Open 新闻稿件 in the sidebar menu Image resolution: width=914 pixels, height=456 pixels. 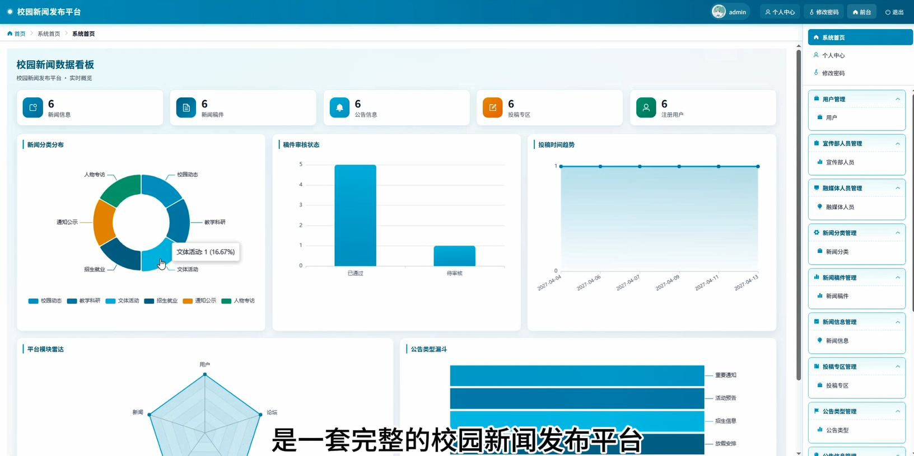click(857, 296)
